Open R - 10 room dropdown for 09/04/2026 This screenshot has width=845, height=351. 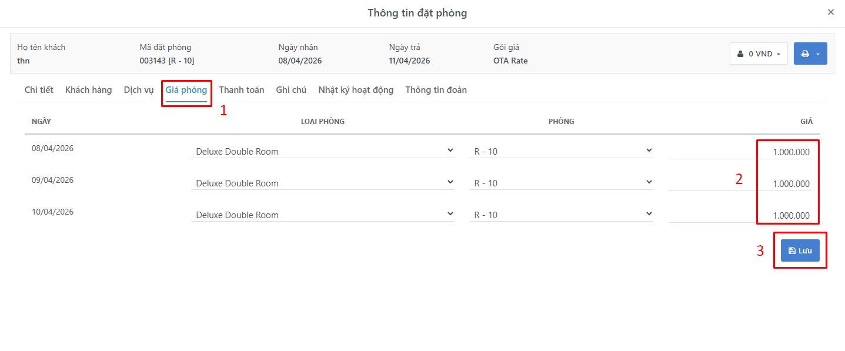coord(562,183)
